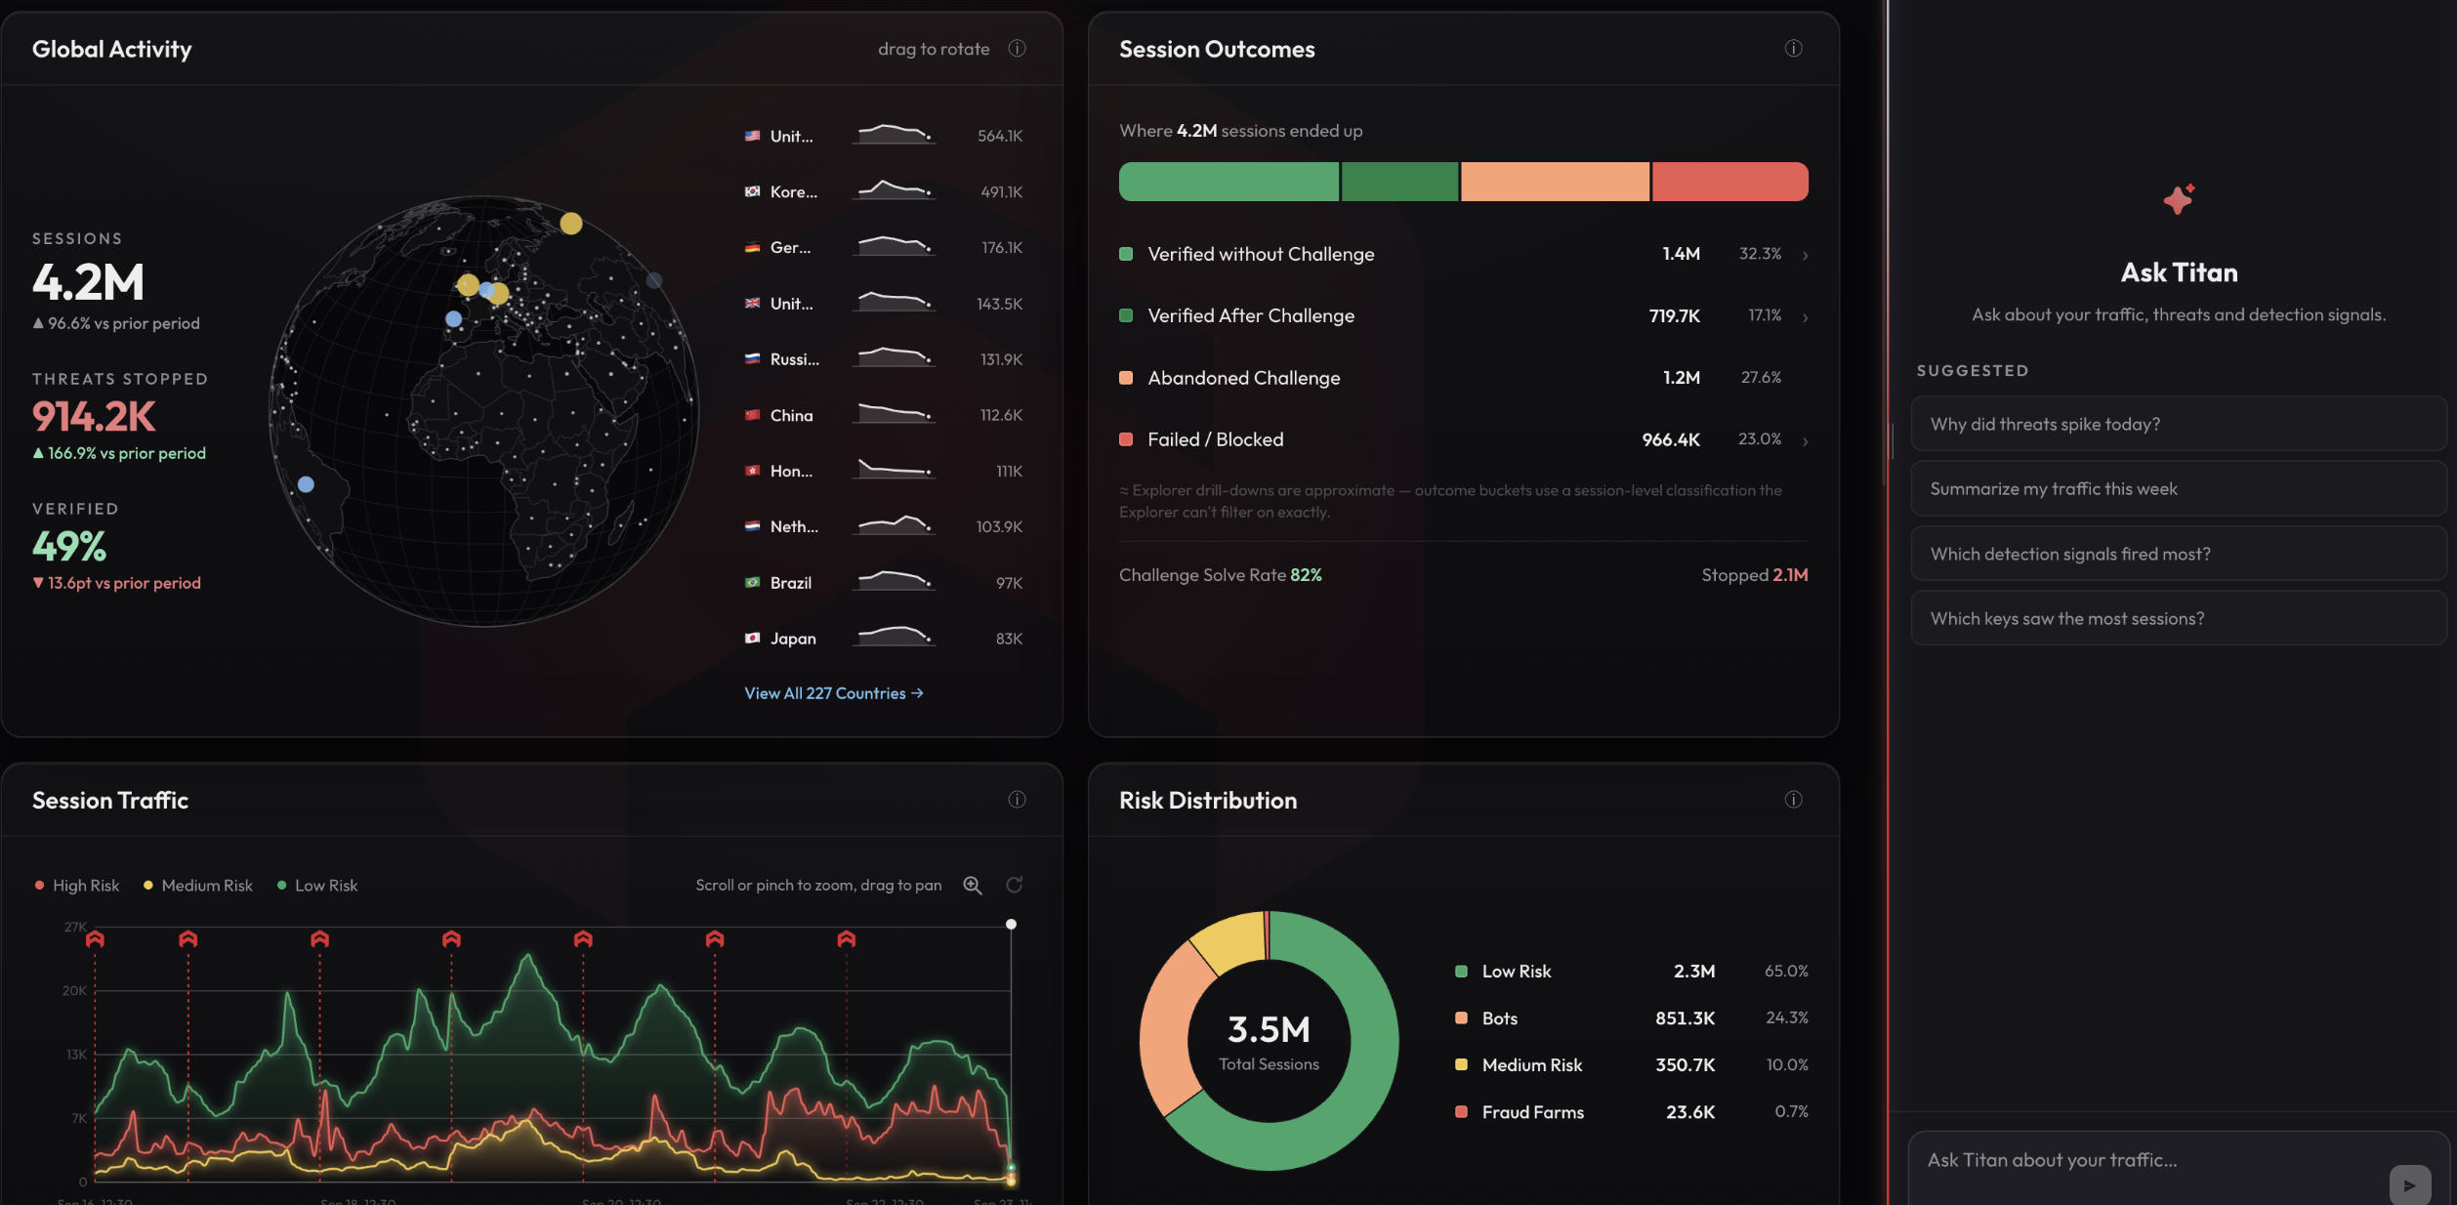Toggle the Medium Risk legend series
The image size is (2457, 1205).
pos(197,886)
